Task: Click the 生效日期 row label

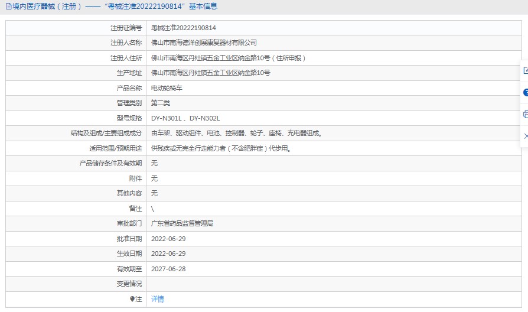Action: tap(129, 253)
